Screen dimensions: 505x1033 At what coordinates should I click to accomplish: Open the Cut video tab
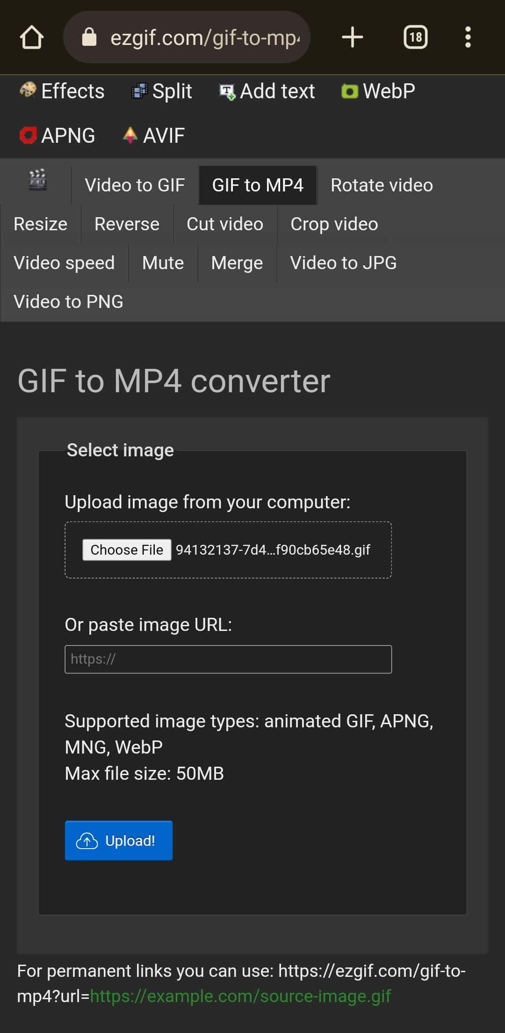(x=225, y=224)
